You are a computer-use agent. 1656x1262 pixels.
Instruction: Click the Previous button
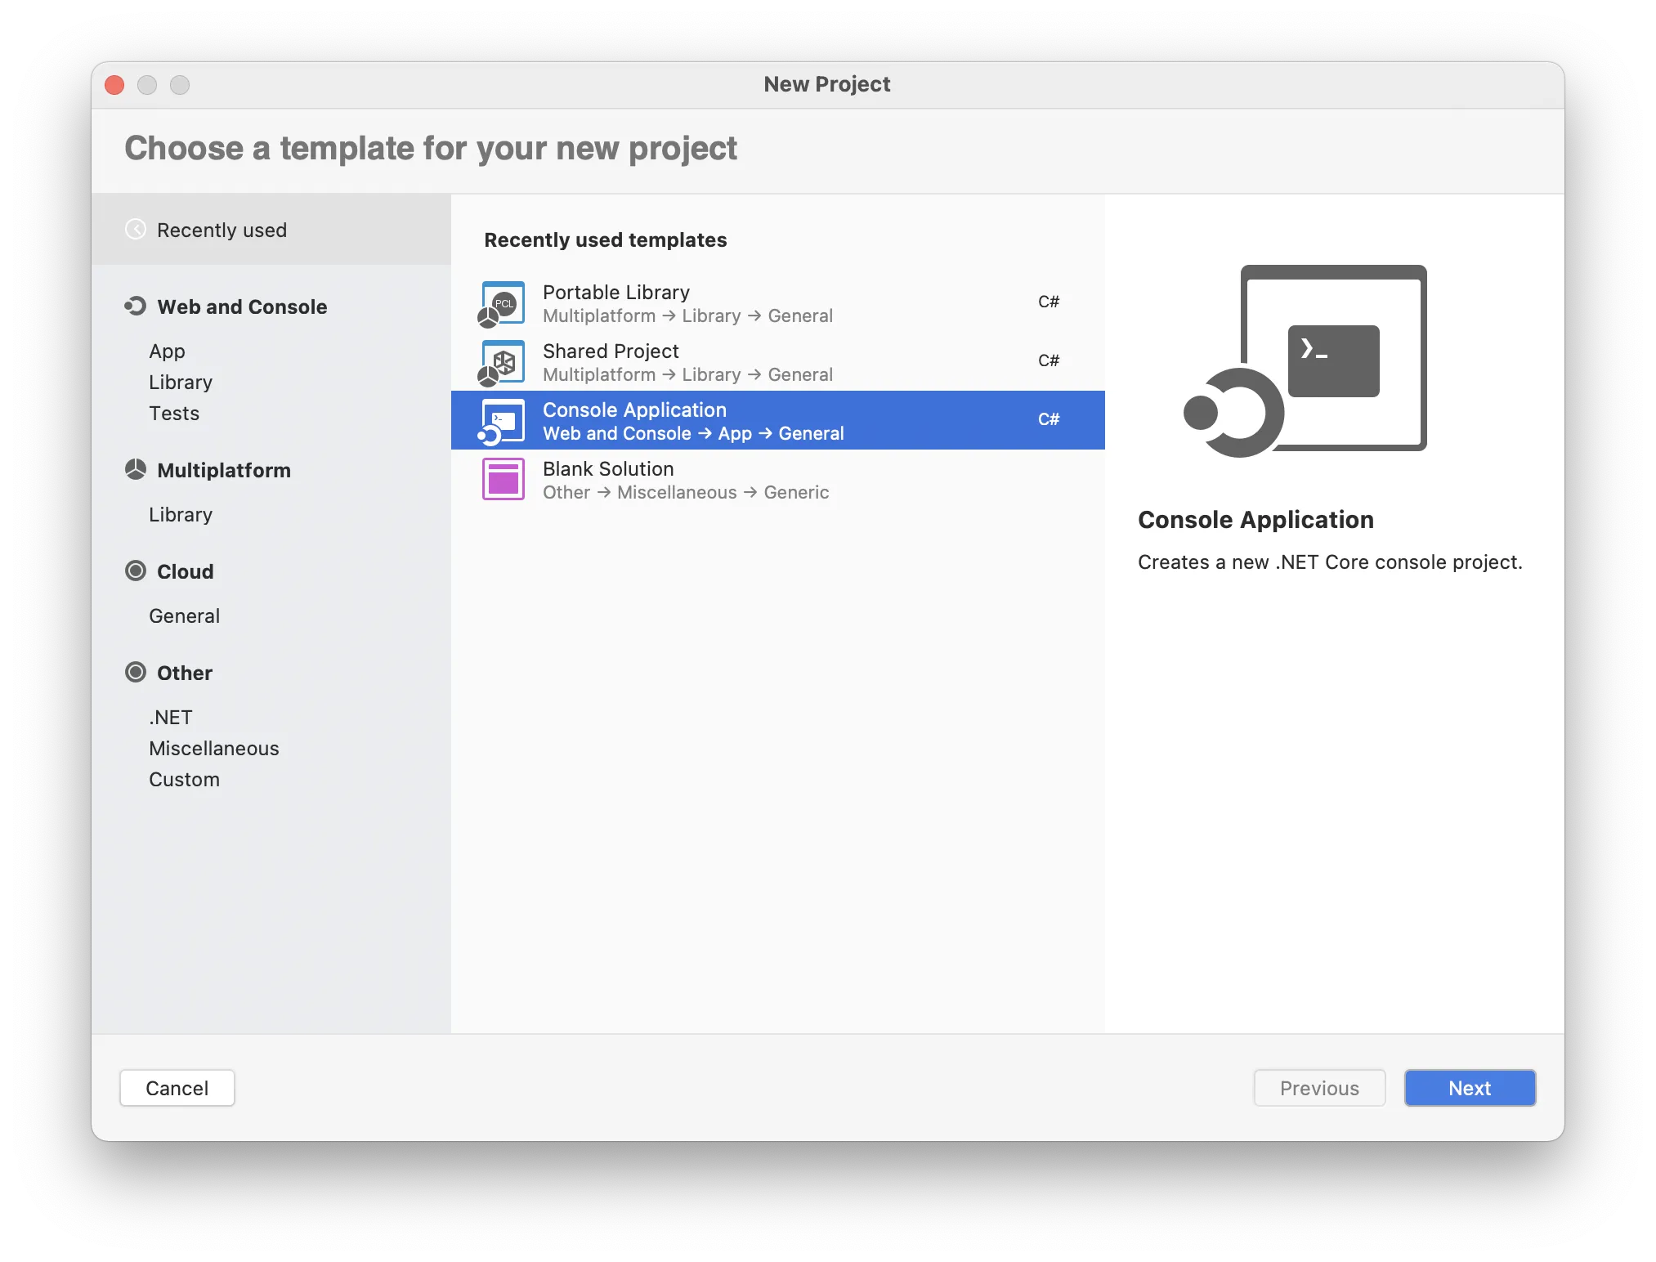click(x=1319, y=1088)
